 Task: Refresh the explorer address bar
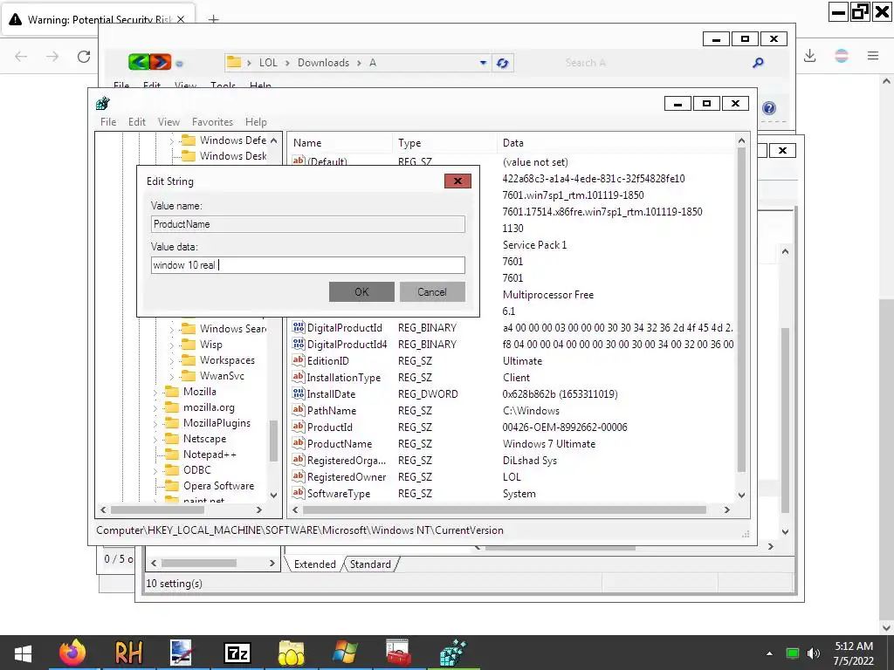[502, 63]
